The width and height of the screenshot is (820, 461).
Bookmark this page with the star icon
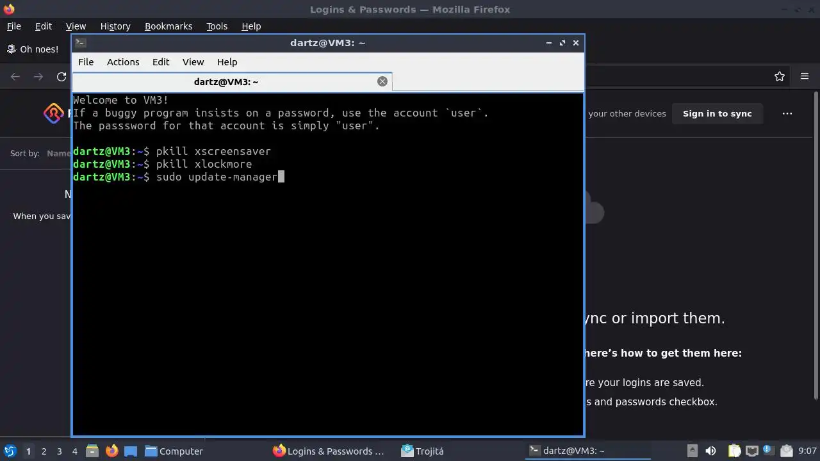780,77
